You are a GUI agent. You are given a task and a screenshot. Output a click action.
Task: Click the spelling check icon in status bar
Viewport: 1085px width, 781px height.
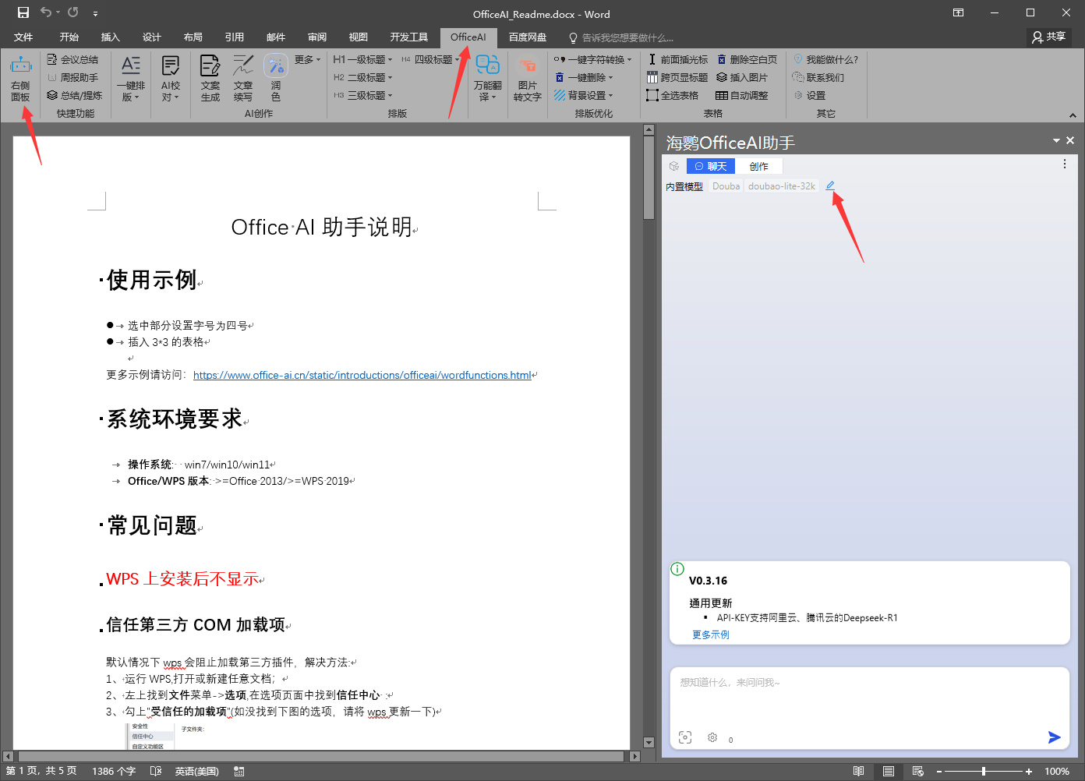pyautogui.click(x=156, y=771)
